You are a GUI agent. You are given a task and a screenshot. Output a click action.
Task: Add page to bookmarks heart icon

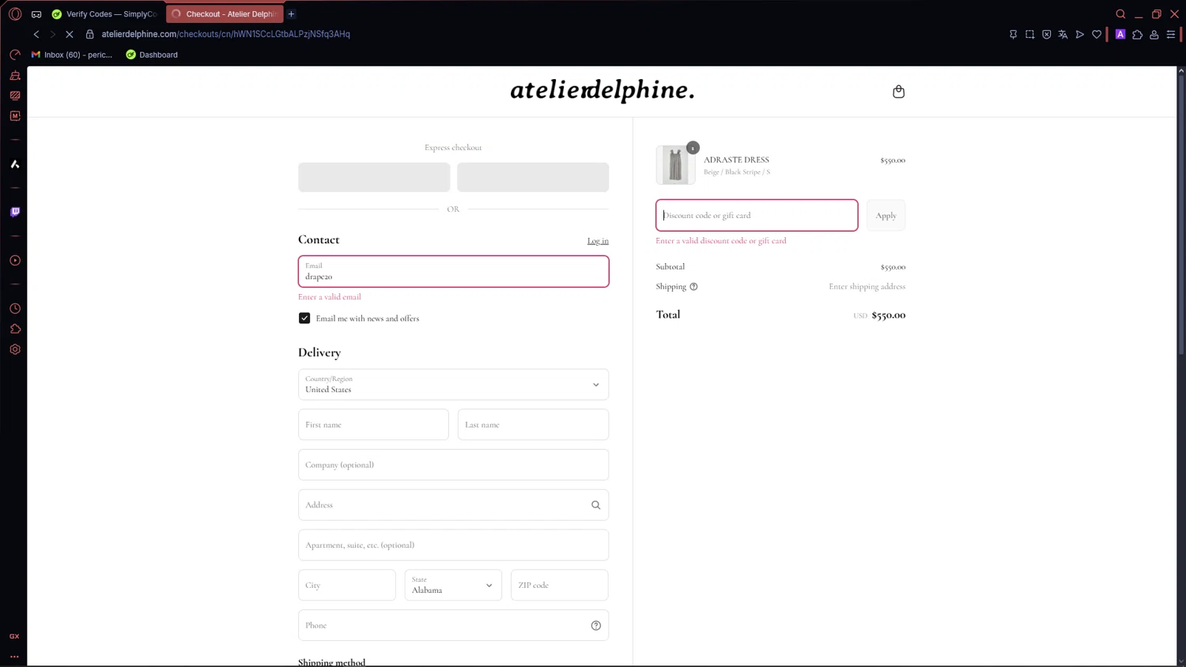[1097, 34]
